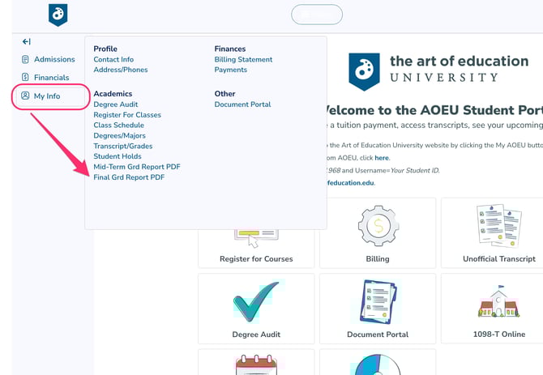543x375 pixels.
Task: Click the Billing tile label
Action: point(378,258)
